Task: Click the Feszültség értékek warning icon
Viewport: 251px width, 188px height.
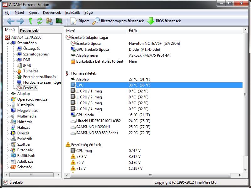Action: (68, 144)
